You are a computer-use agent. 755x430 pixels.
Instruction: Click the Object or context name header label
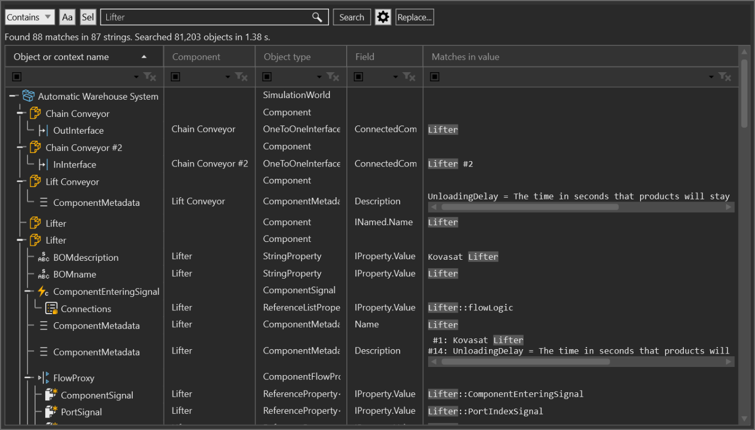61,57
